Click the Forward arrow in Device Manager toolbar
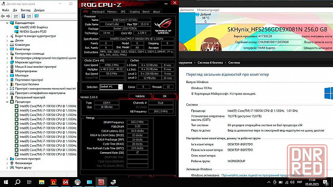The image size is (333, 187). click(8, 16)
